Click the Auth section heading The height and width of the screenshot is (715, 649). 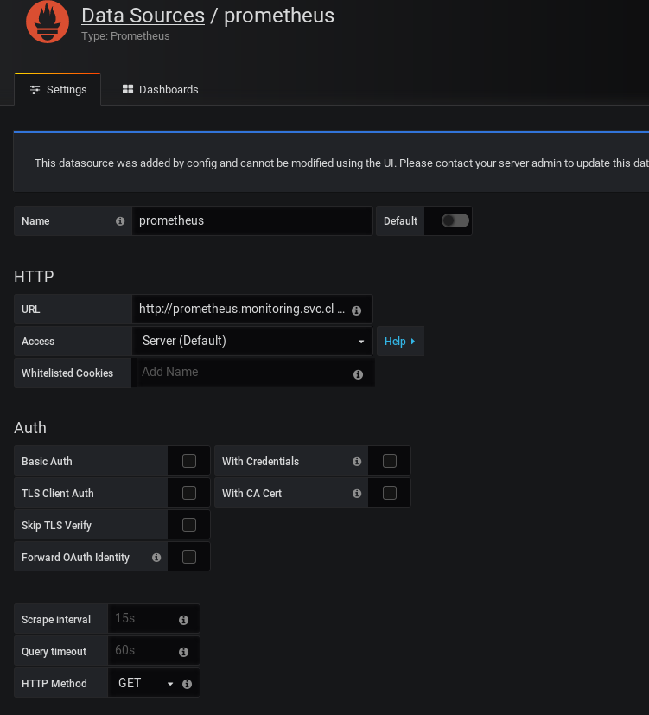(30, 428)
